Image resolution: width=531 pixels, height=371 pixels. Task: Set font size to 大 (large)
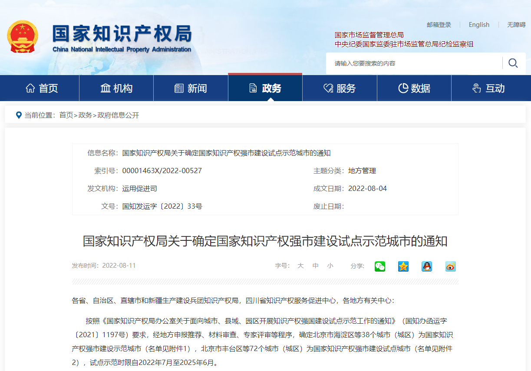pos(300,266)
